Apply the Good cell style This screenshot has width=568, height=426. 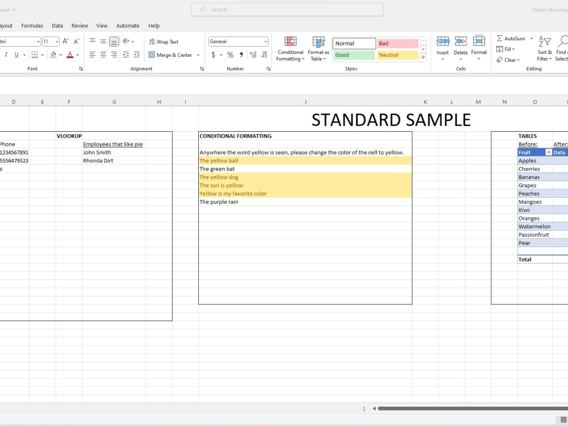click(x=353, y=55)
